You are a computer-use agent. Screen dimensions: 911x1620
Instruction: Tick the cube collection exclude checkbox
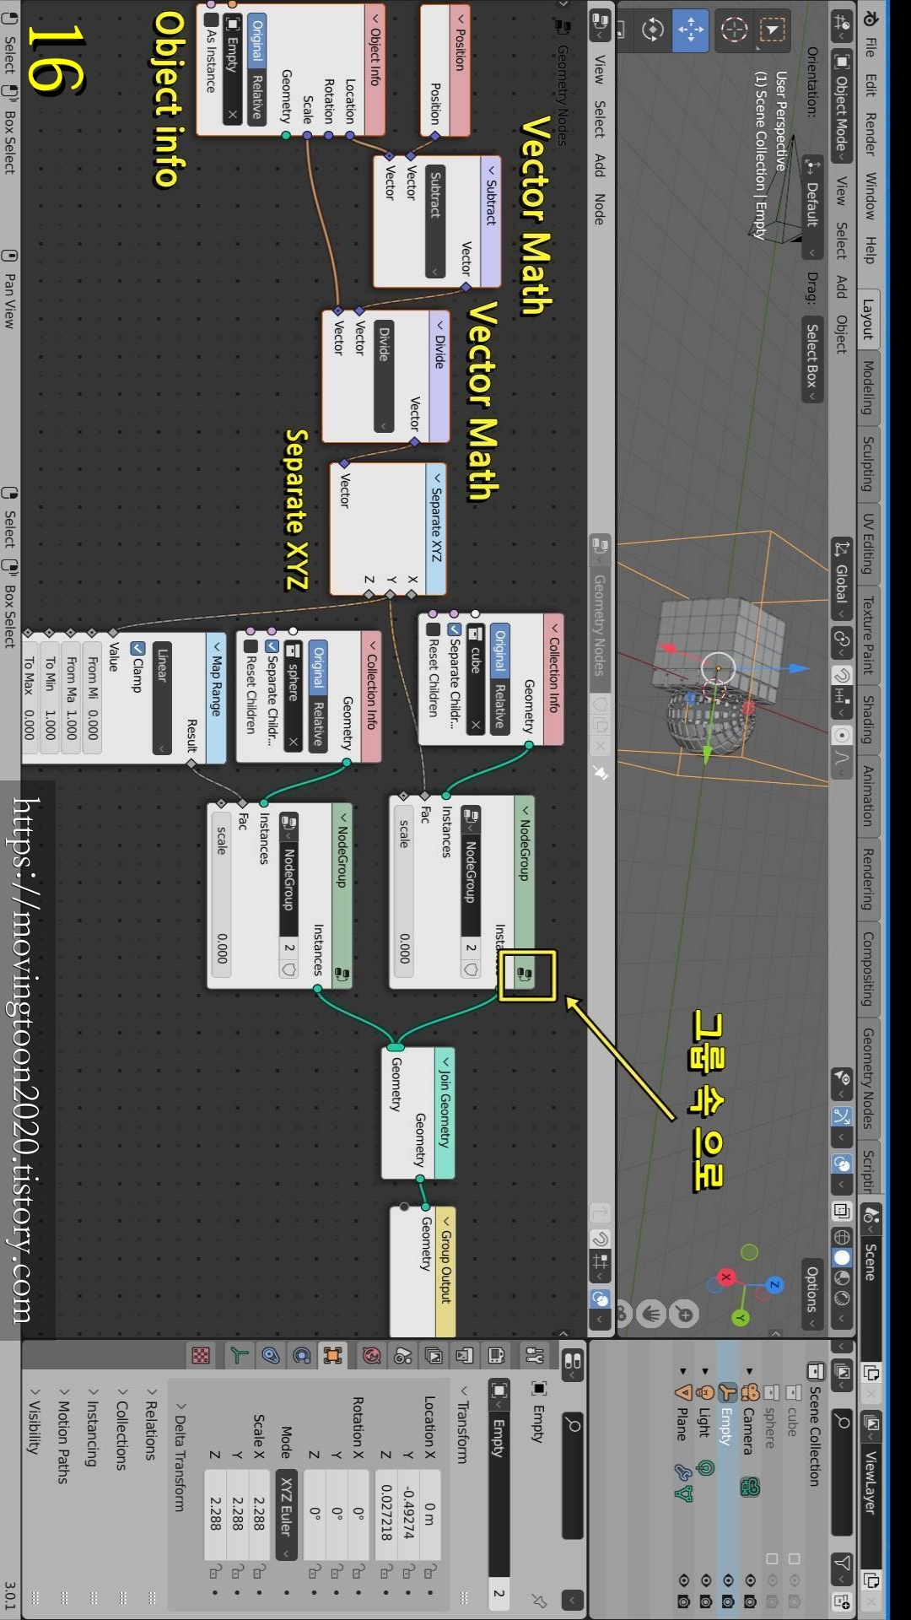(x=793, y=1558)
